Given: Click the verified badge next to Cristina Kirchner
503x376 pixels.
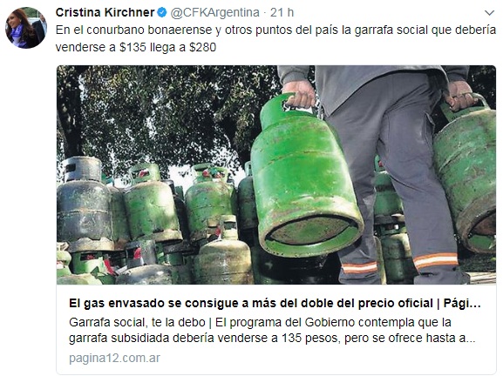Looking at the screenshot, I should tap(161, 12).
